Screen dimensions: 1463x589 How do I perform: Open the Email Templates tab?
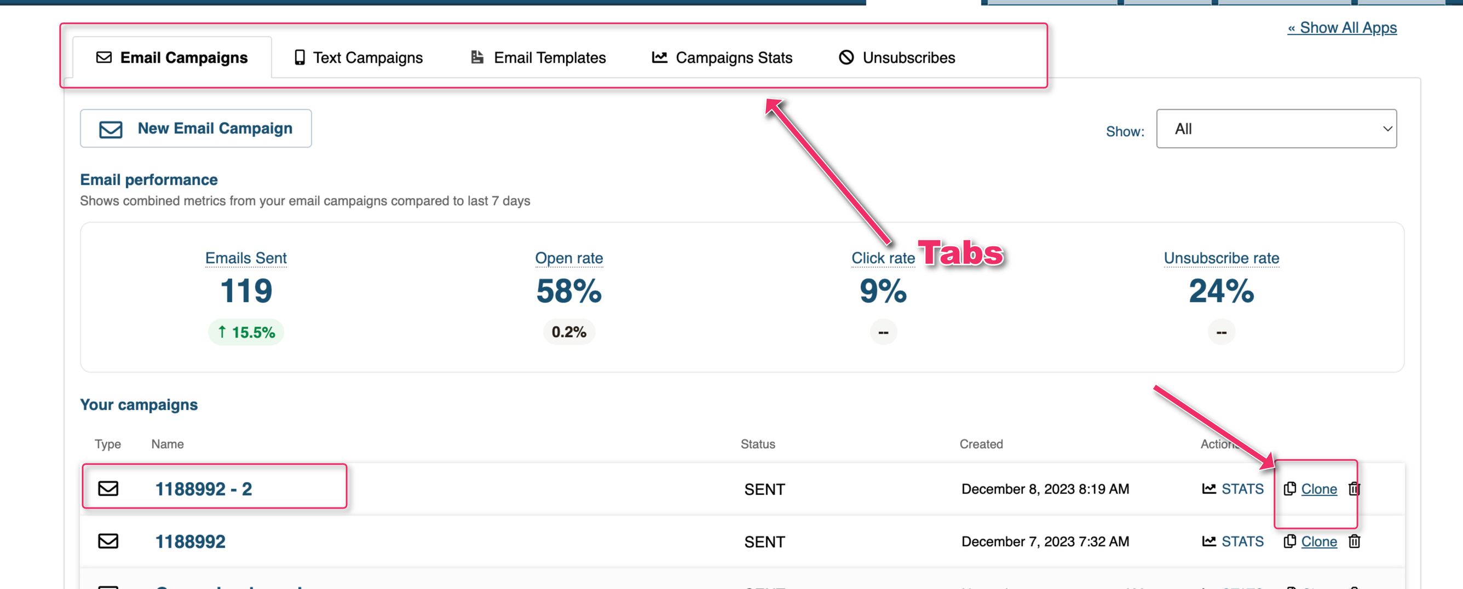pos(538,57)
